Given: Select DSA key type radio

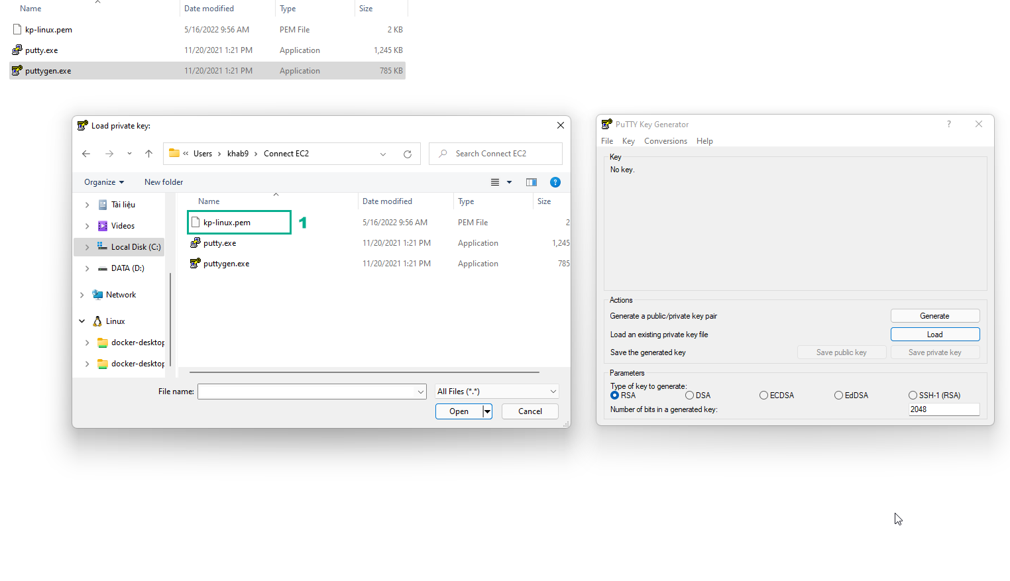Looking at the screenshot, I should [689, 396].
